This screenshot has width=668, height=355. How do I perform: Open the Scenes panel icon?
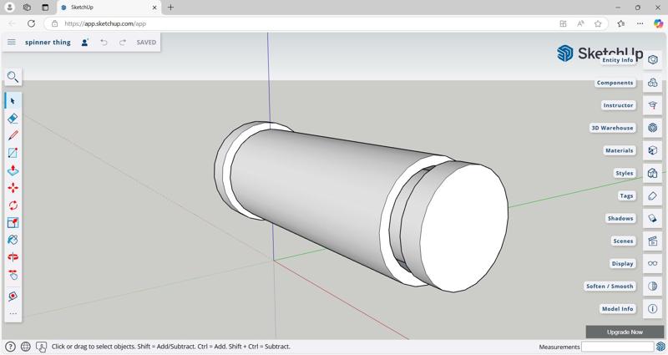[653, 241]
